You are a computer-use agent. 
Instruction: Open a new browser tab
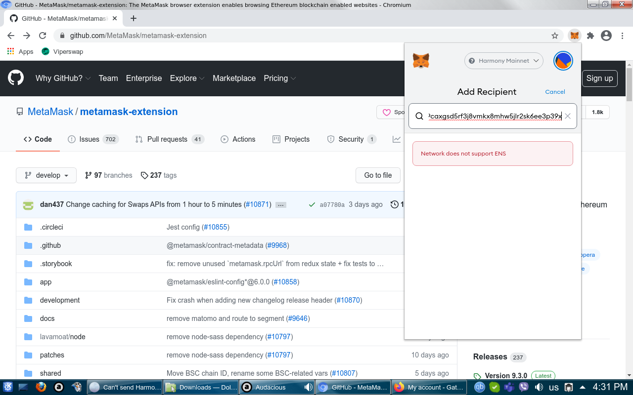(x=134, y=18)
